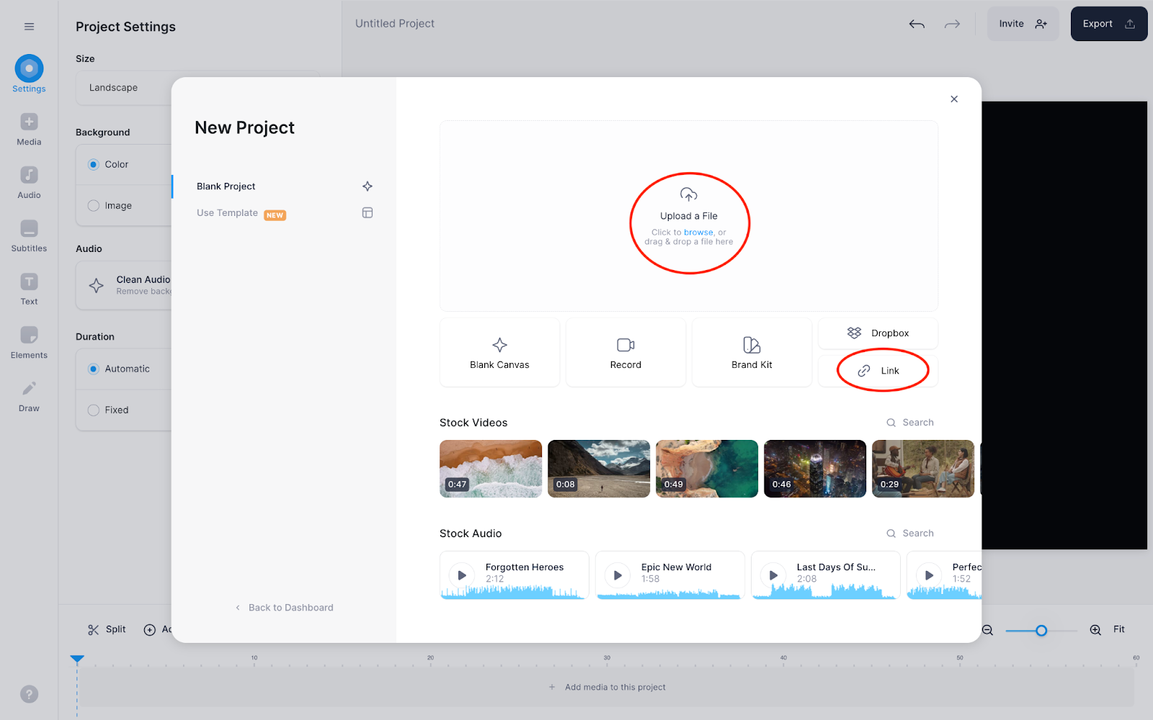This screenshot has width=1153, height=720.
Task: Click the Export button
Action: point(1108,24)
